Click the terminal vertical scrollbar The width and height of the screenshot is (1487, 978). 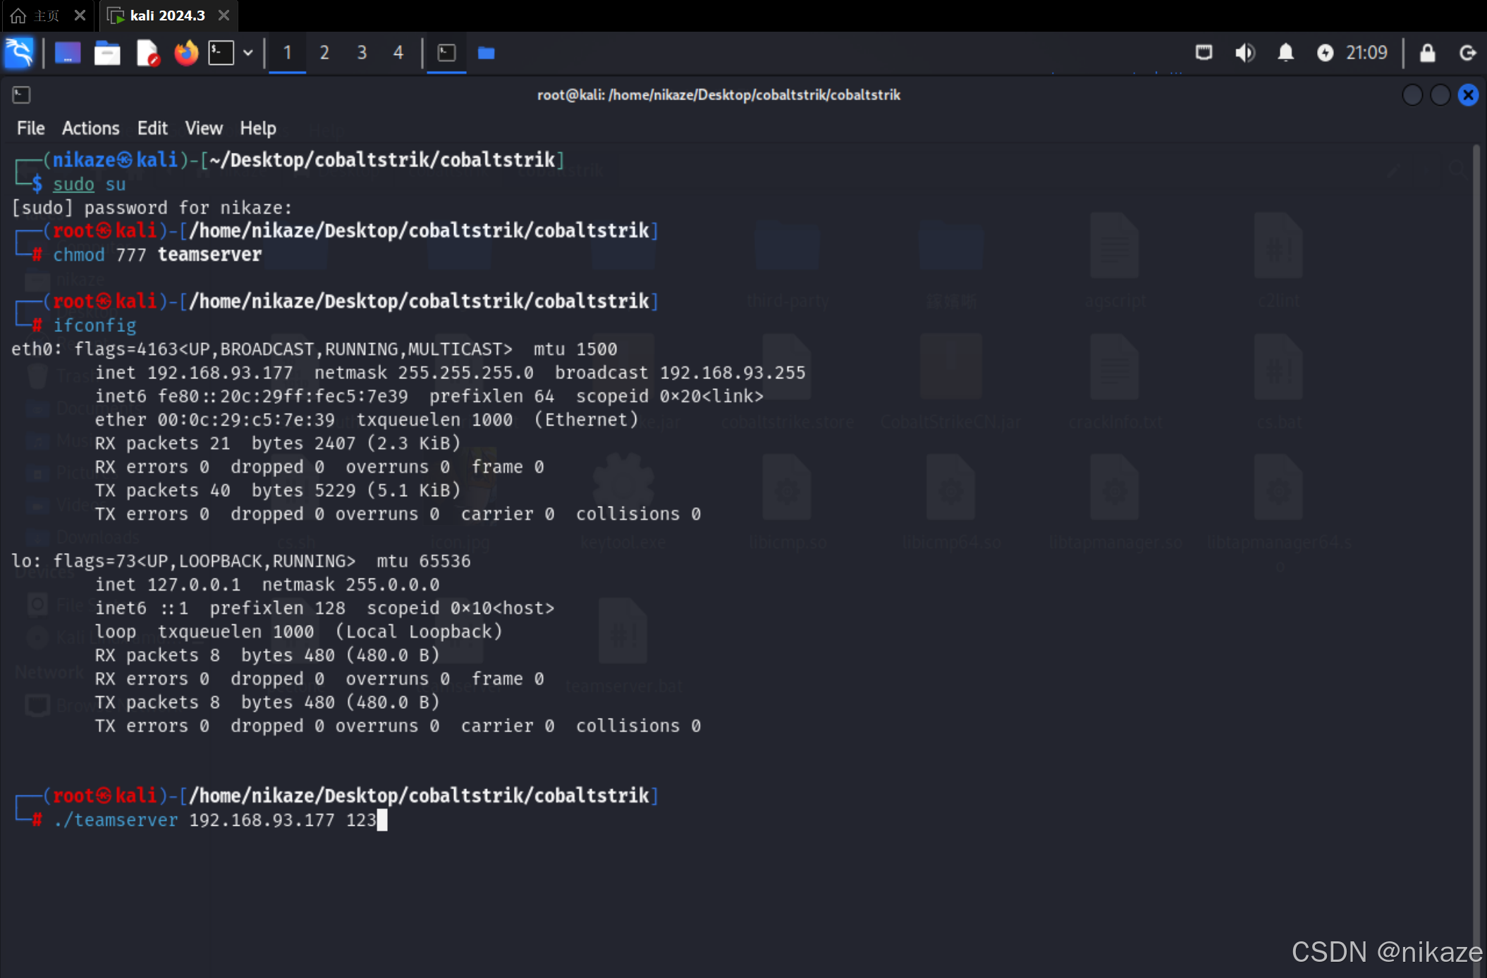1476,493
